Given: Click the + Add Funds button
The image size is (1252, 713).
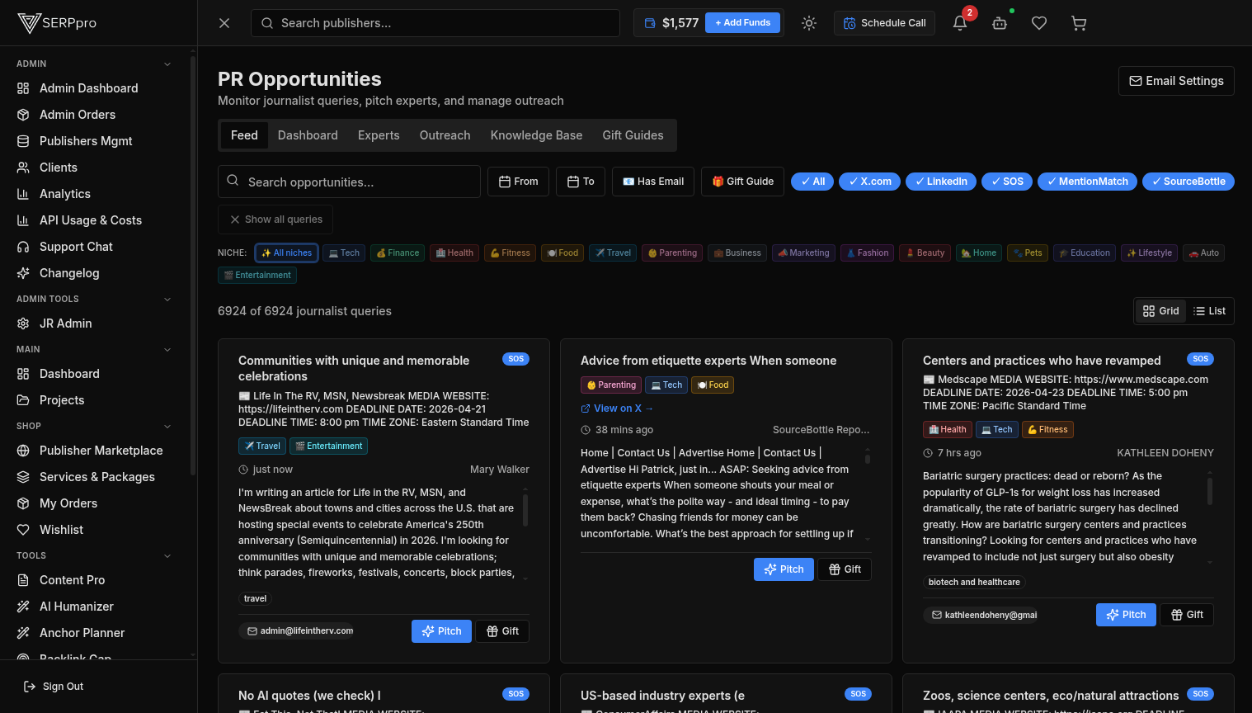Looking at the screenshot, I should (742, 22).
